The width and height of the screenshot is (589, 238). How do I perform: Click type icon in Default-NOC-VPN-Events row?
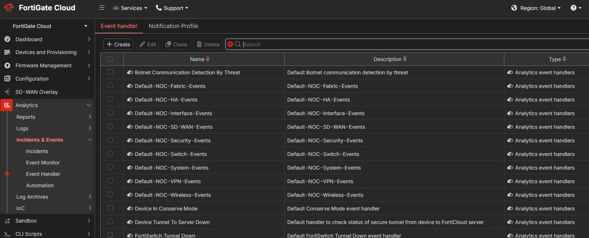510,181
